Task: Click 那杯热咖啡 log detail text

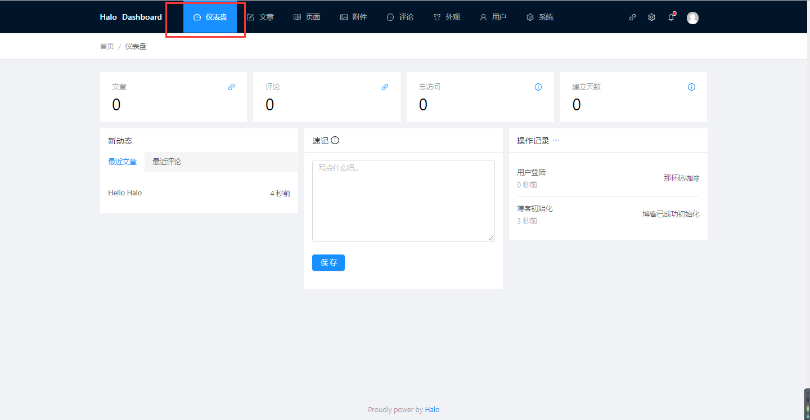Action: [682, 178]
